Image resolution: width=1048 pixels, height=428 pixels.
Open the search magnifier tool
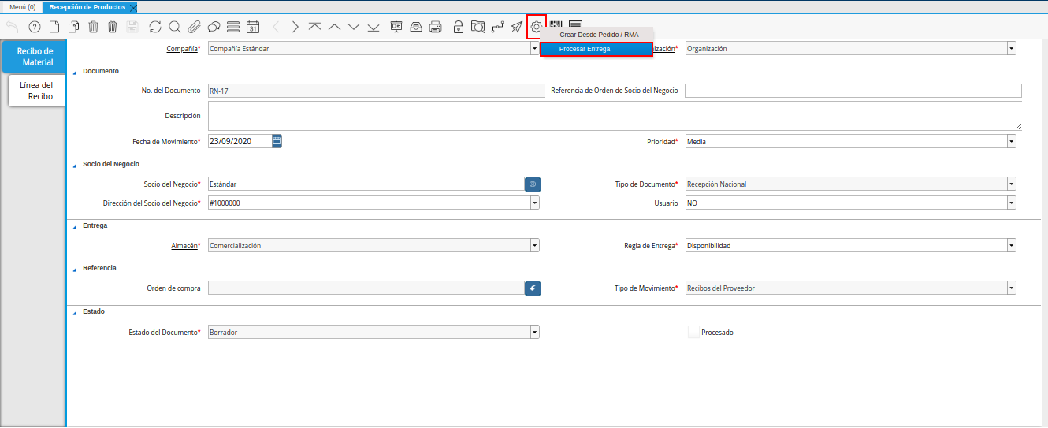(x=175, y=27)
